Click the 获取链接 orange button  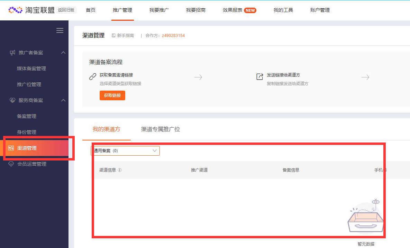[112, 95]
